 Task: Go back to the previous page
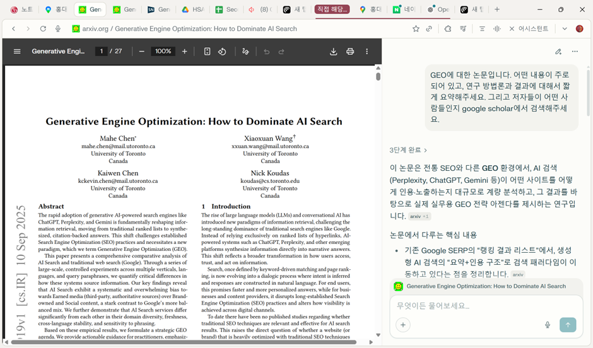coord(14,29)
